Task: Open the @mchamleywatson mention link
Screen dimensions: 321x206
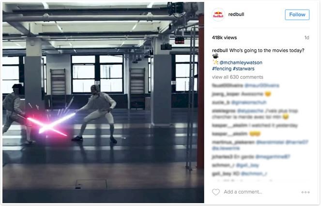Action: click(x=241, y=62)
